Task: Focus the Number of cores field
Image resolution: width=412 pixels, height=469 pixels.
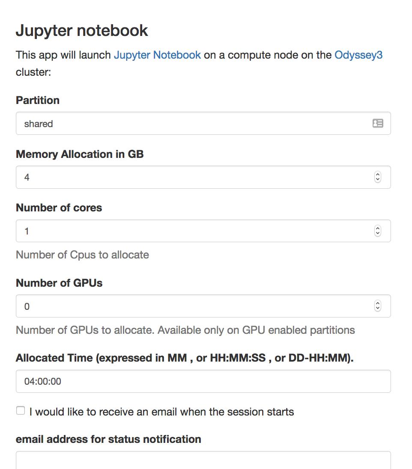Action: tap(203, 231)
